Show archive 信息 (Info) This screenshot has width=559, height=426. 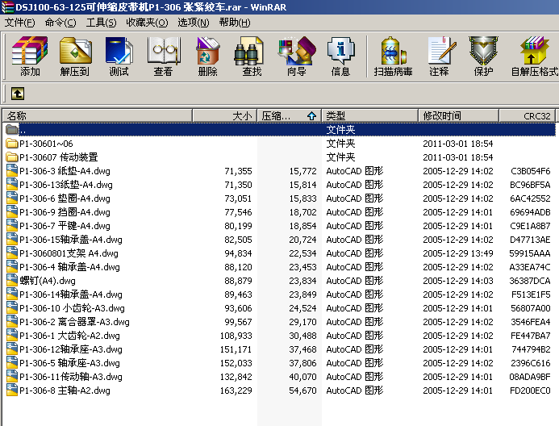pyautogui.click(x=341, y=56)
